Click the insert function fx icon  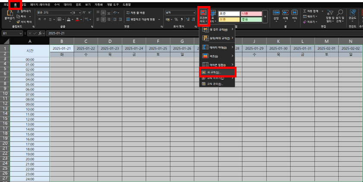pyautogui.click(x=40, y=33)
